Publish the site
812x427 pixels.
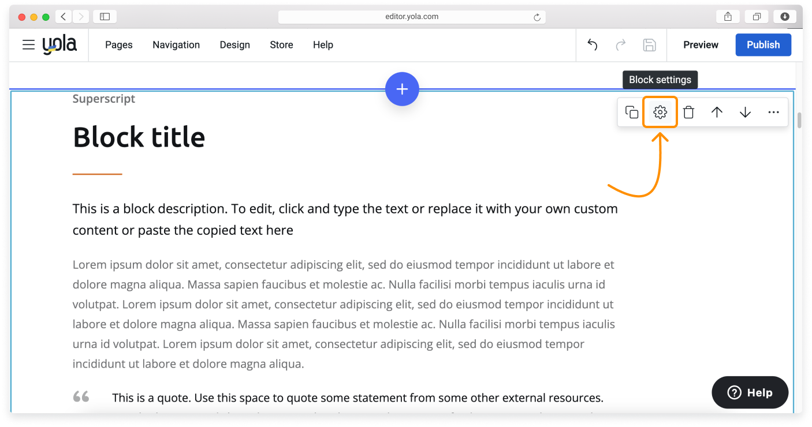(763, 45)
